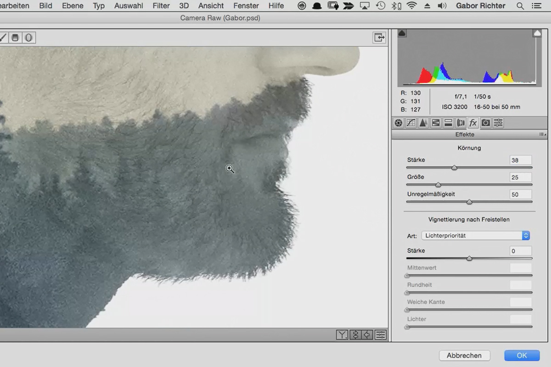This screenshot has height=367, width=551.
Task: Open the Tone Curve panel tab
Action: [x=410, y=123]
